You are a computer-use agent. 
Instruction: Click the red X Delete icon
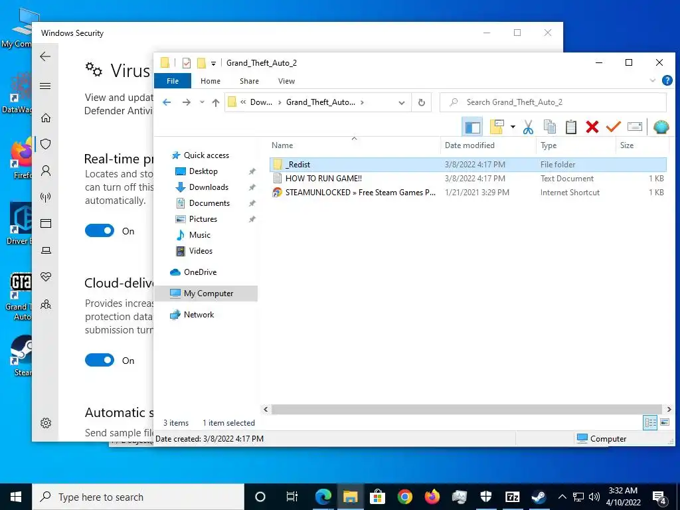click(592, 127)
